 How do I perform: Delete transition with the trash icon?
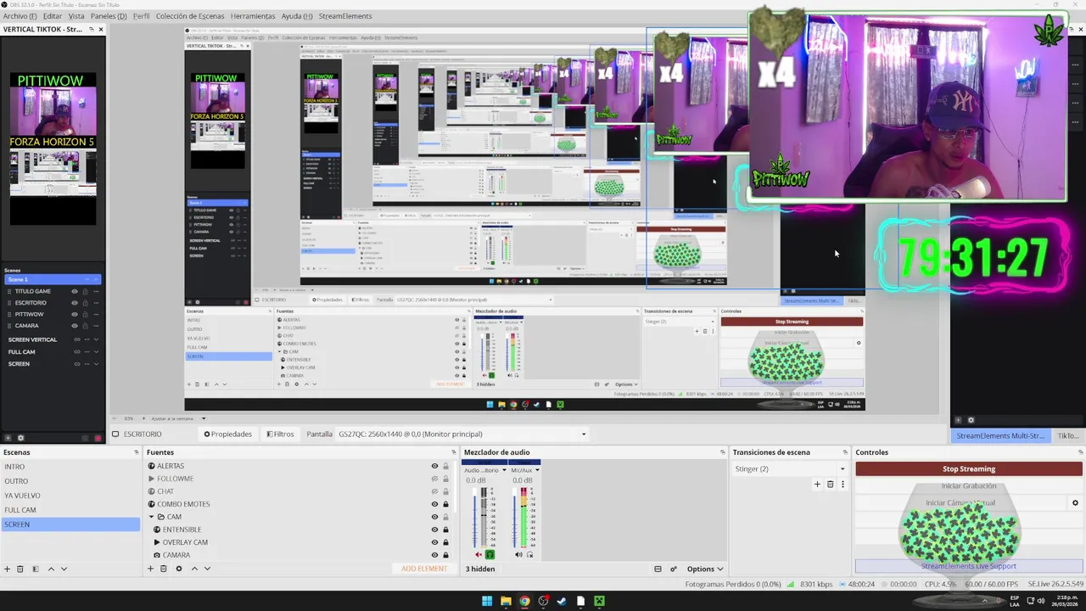830,485
